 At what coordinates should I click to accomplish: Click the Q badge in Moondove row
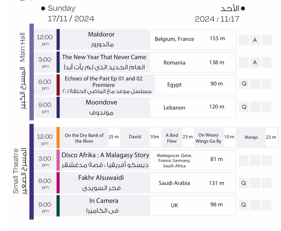(x=244, y=107)
